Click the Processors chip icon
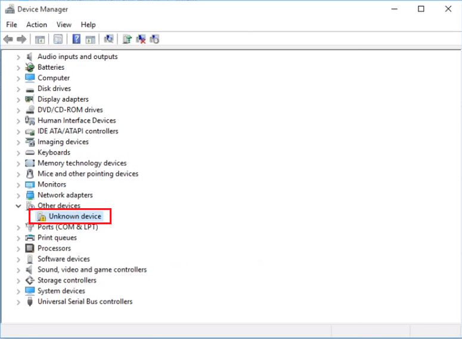The image size is (462, 339). point(30,249)
